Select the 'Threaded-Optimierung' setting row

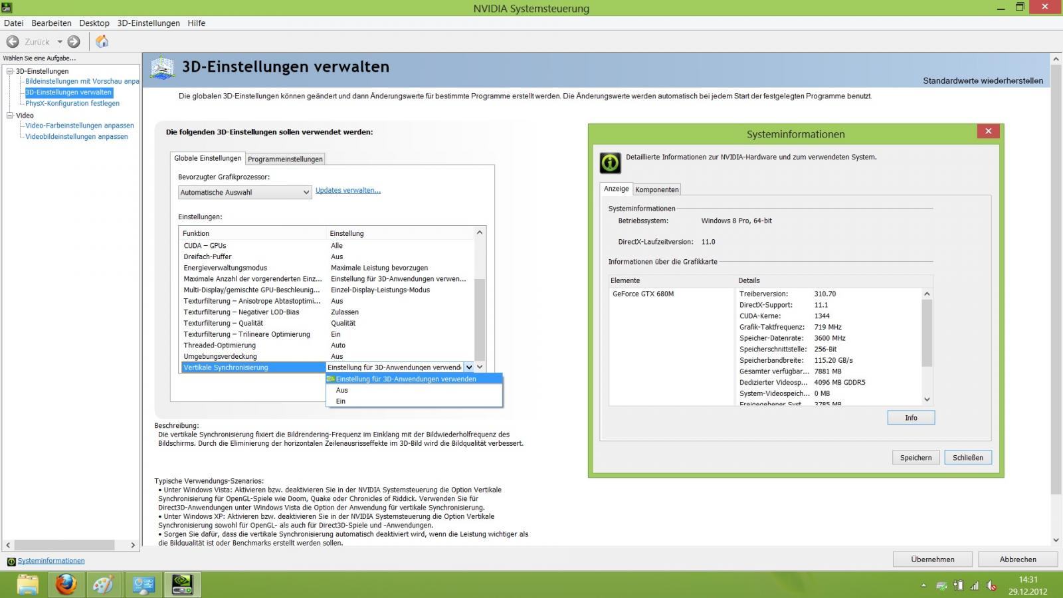326,346
